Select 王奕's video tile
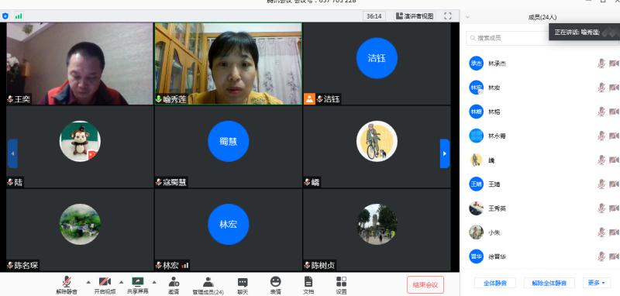 click(x=80, y=64)
